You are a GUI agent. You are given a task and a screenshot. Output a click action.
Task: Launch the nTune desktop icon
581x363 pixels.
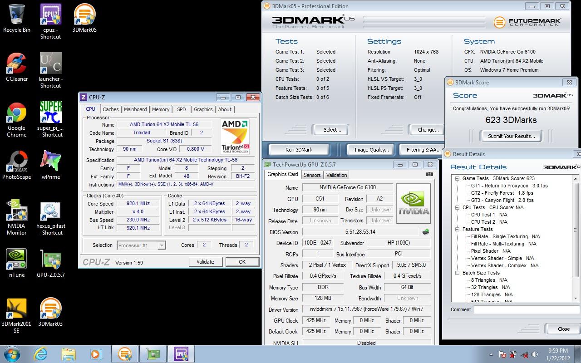click(x=17, y=263)
